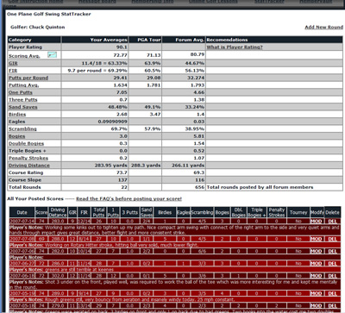Open the Sand Saves link
The image size is (345, 313).
pos(23,107)
